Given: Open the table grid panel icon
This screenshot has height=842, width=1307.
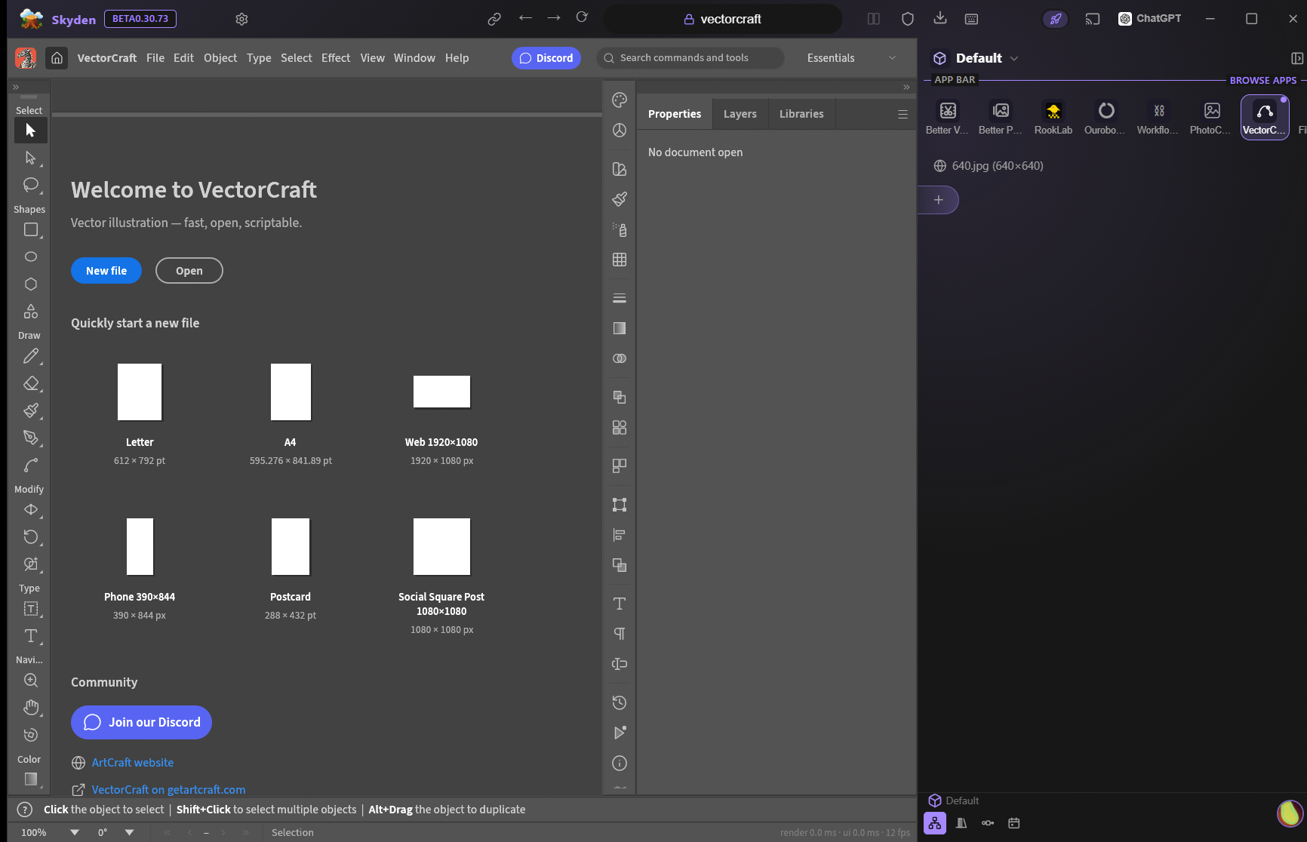Looking at the screenshot, I should (620, 260).
